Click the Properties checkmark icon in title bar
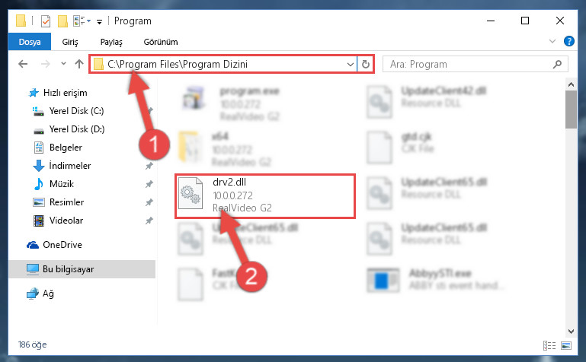The width and height of the screenshot is (586, 362). (46, 21)
